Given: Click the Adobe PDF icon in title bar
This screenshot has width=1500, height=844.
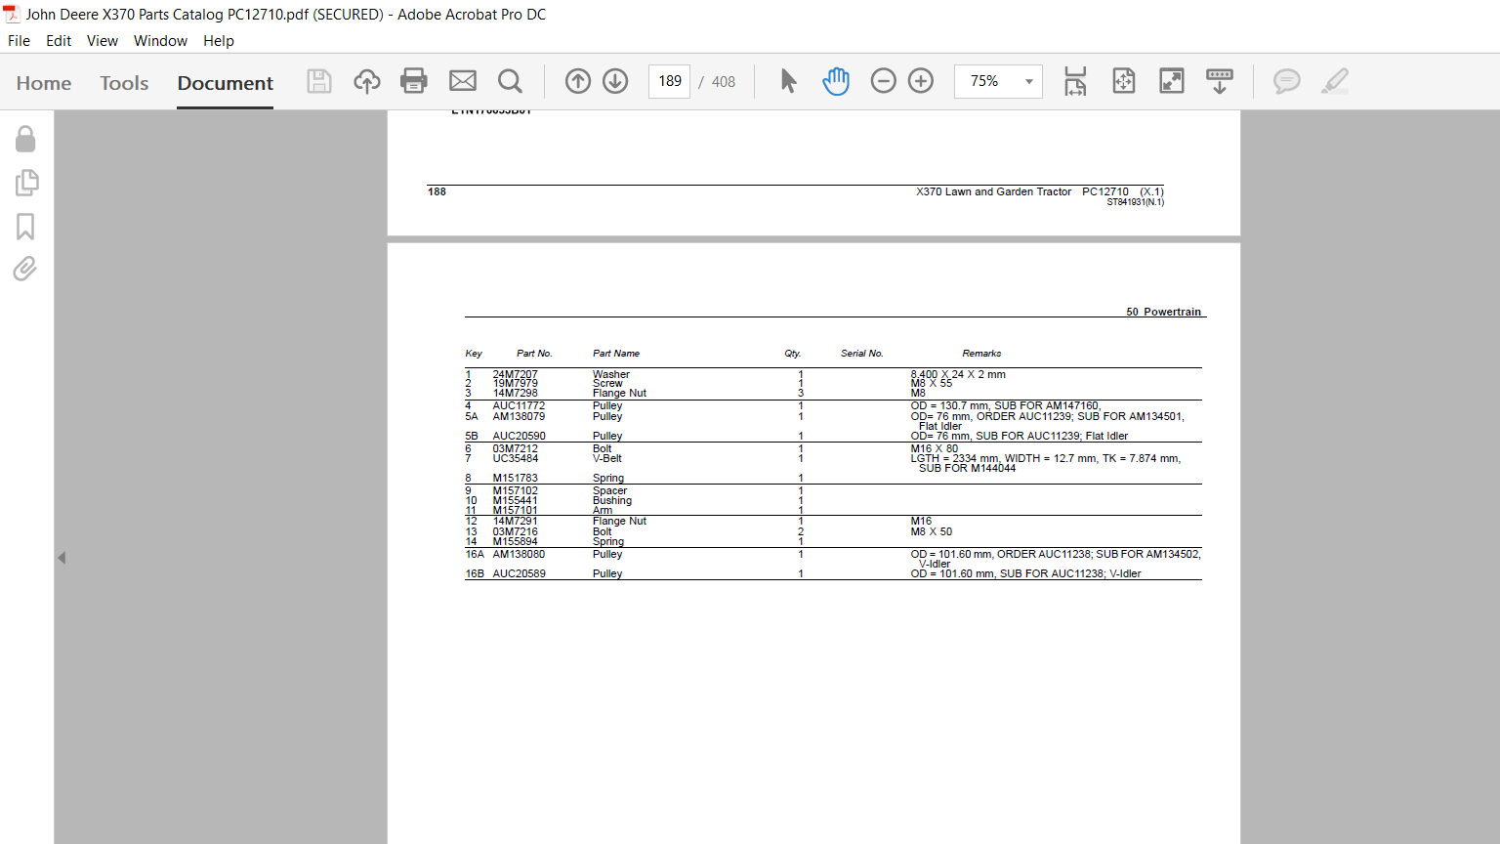Looking at the screenshot, I should click(x=12, y=14).
